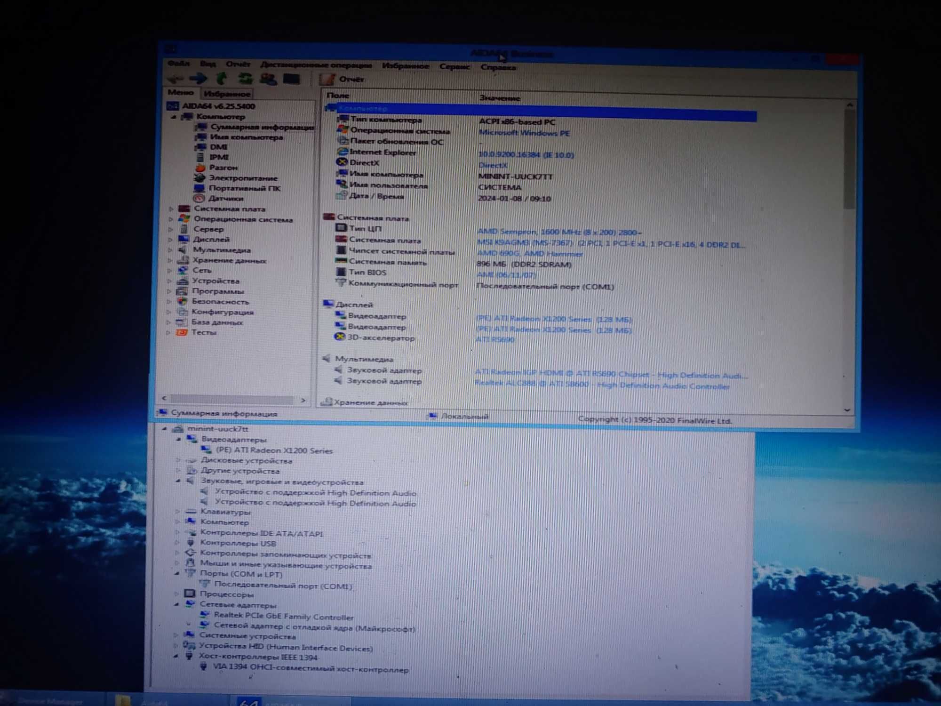This screenshot has height=706, width=941.
Task: Expand Сеть tree node
Action: tap(169, 271)
